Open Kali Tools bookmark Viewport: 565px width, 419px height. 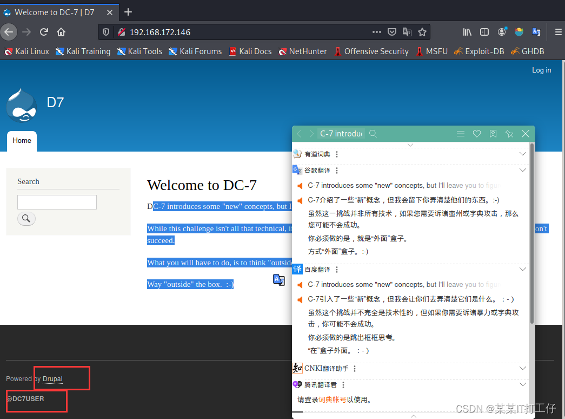pos(140,51)
